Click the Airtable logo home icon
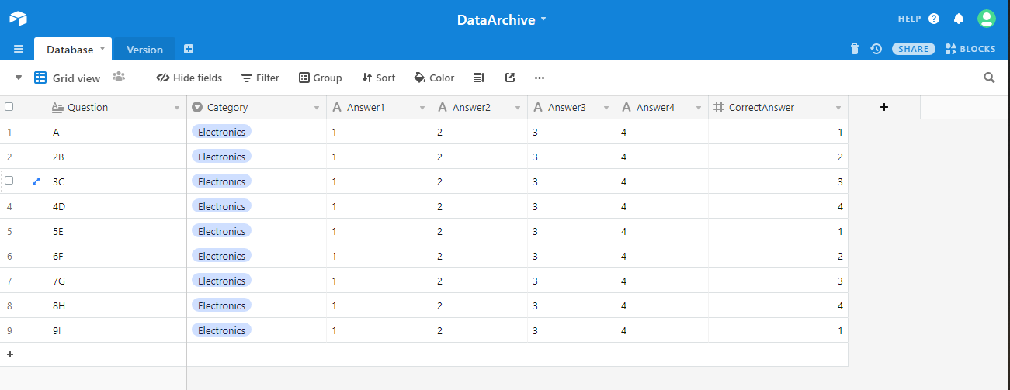 pos(18,19)
